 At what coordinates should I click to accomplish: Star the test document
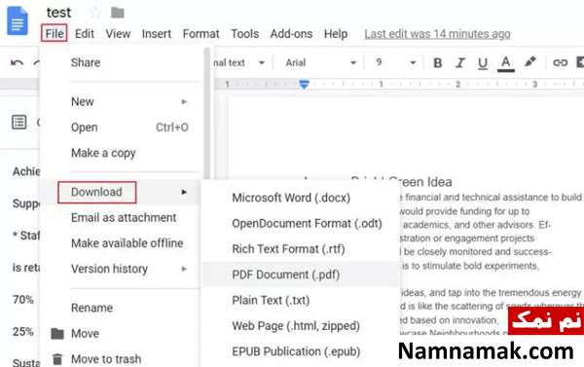coord(95,13)
